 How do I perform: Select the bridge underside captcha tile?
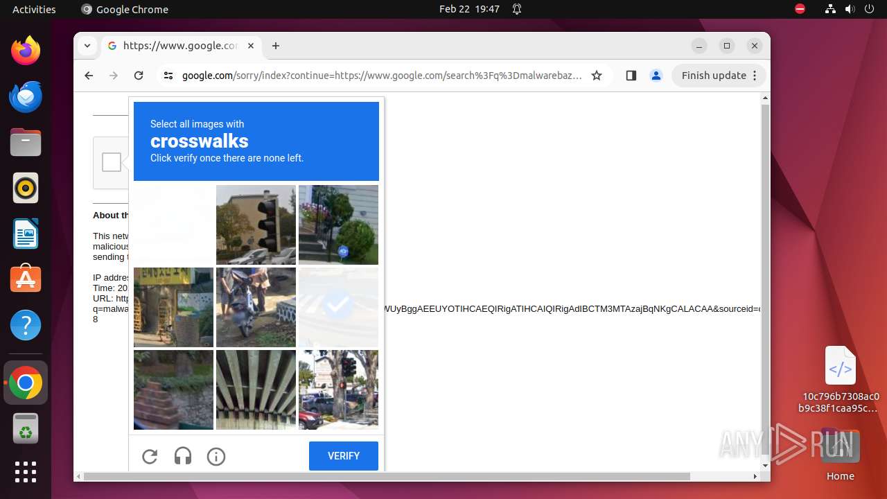pos(256,389)
